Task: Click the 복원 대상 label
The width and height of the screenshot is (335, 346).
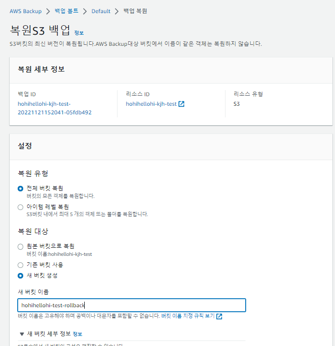Action: pos(33,231)
